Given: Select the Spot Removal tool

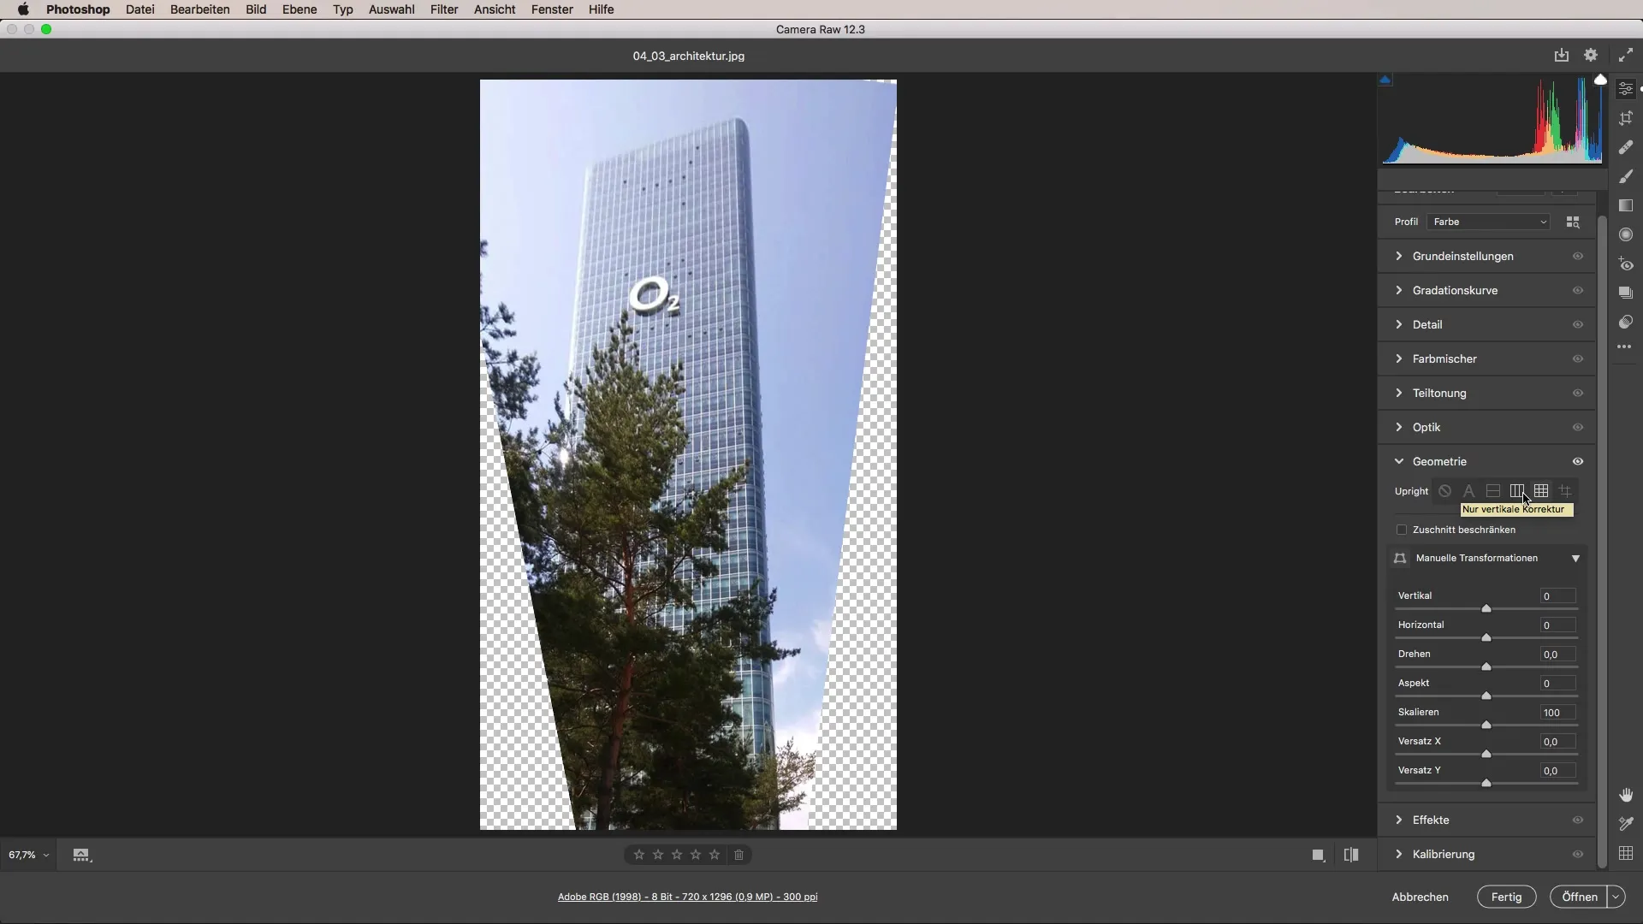Looking at the screenshot, I should pyautogui.click(x=1626, y=147).
